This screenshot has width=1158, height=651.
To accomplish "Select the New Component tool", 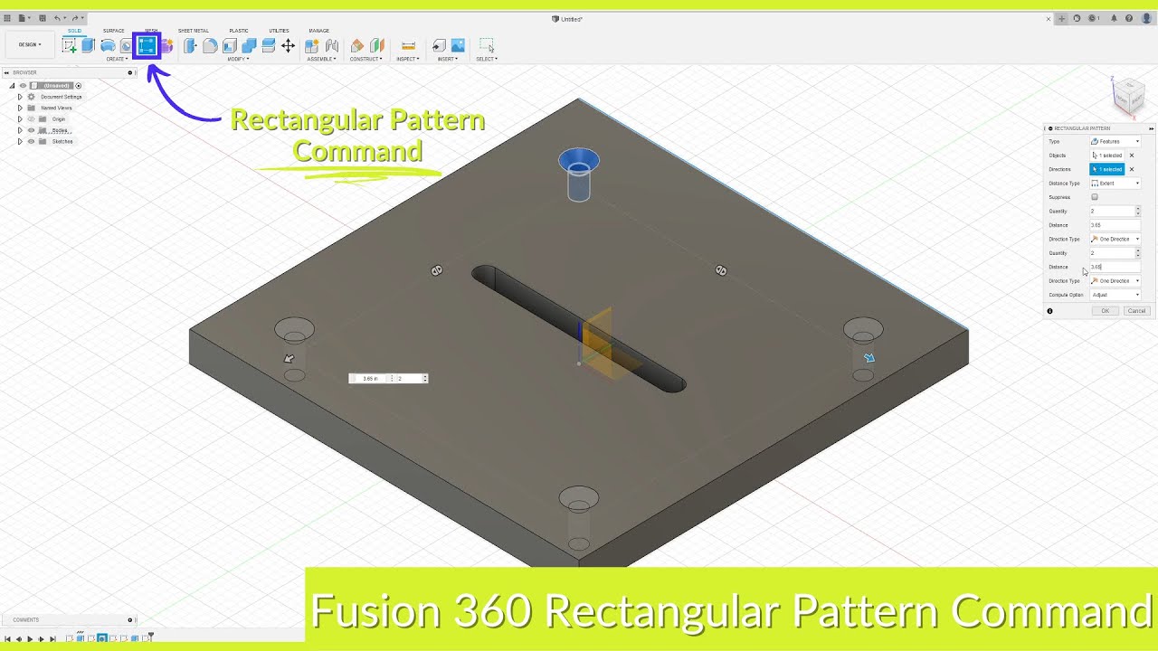I will point(311,45).
